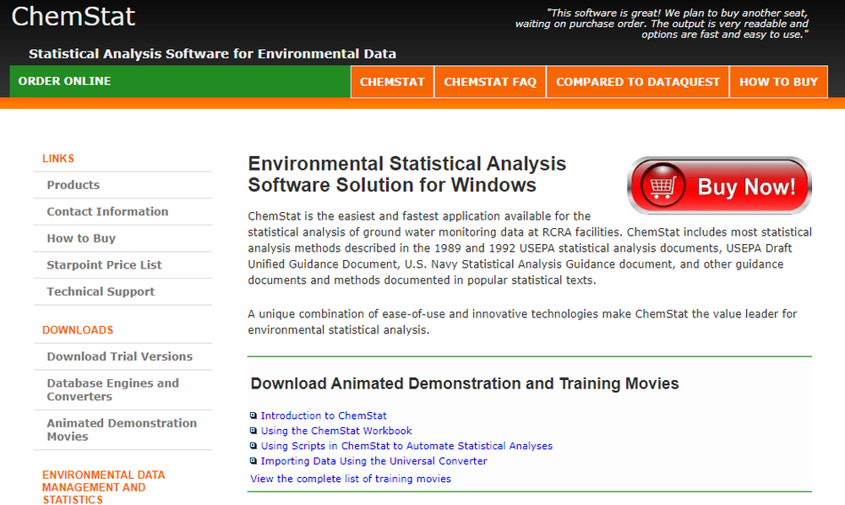Viewport: 845px width, 505px height.
Task: Open Importing Data Using the Universal Converter
Action: [x=374, y=461]
